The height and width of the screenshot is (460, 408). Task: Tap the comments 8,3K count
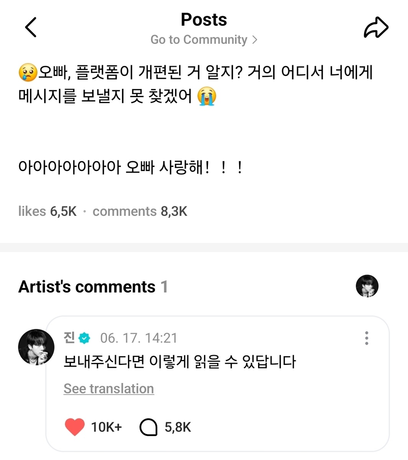click(x=140, y=211)
